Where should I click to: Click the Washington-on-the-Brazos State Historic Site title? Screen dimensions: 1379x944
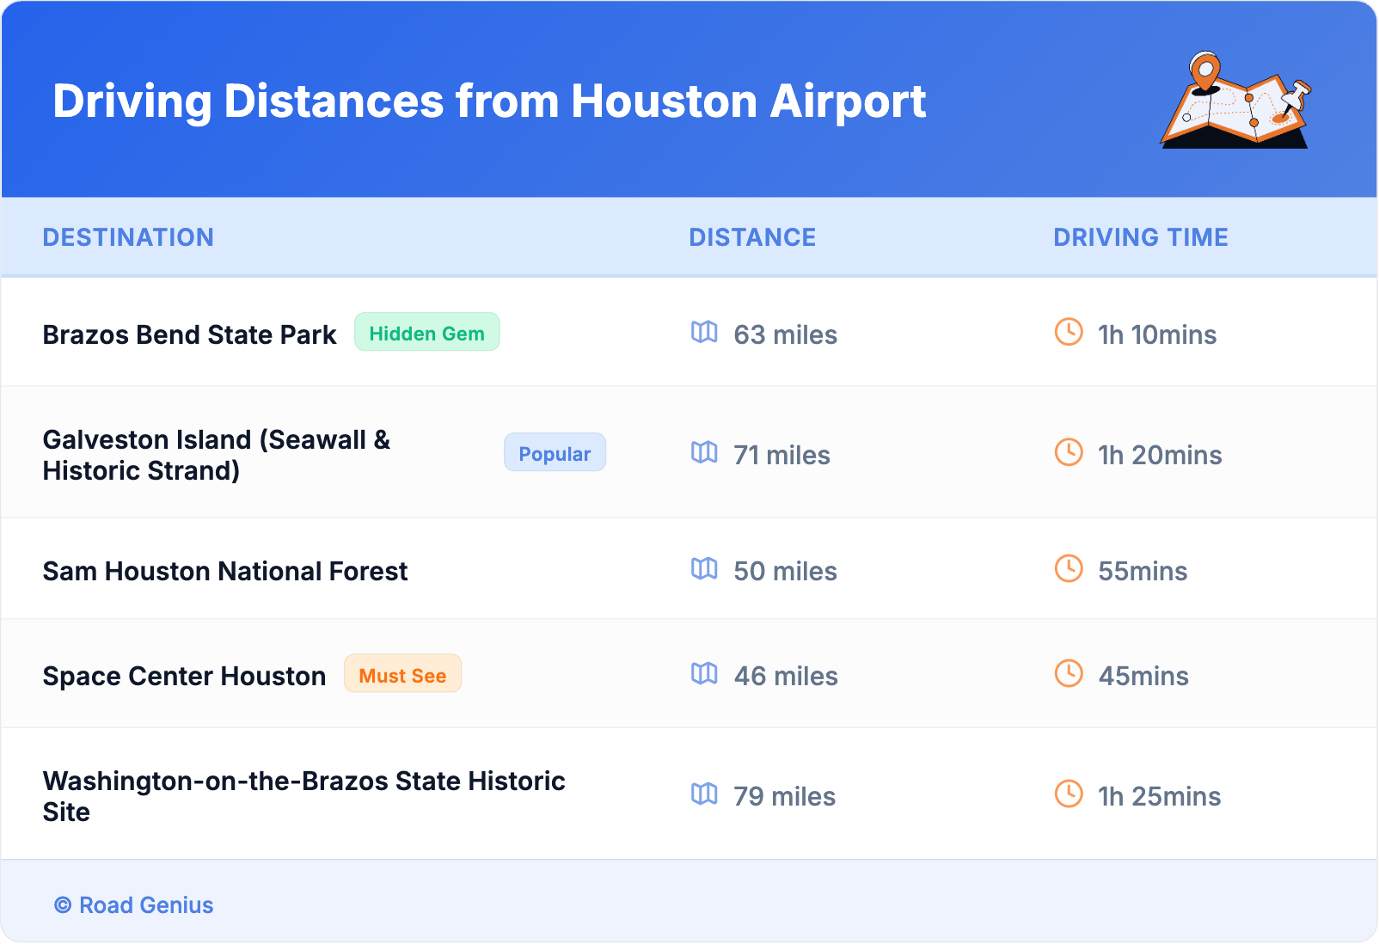(303, 795)
